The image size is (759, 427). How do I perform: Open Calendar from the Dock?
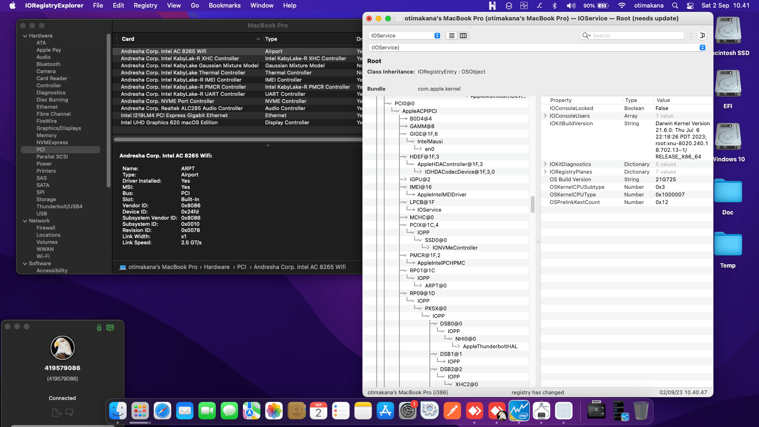318,411
